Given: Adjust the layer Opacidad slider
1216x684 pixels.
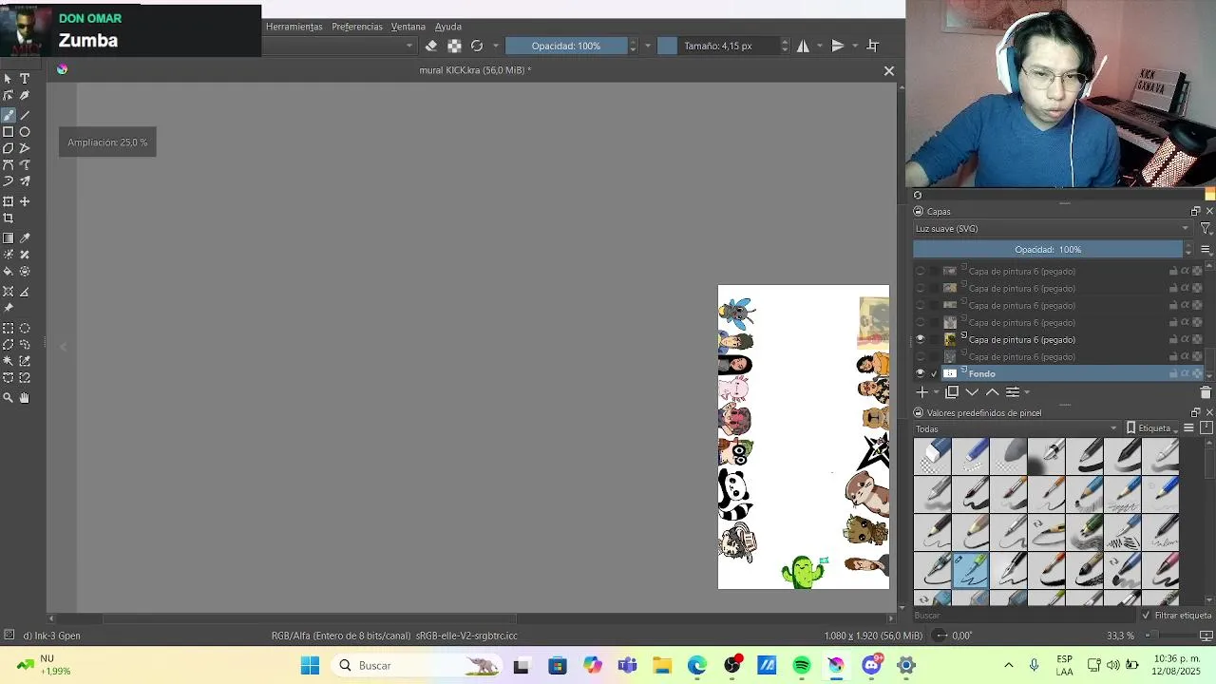Looking at the screenshot, I should click(1048, 250).
